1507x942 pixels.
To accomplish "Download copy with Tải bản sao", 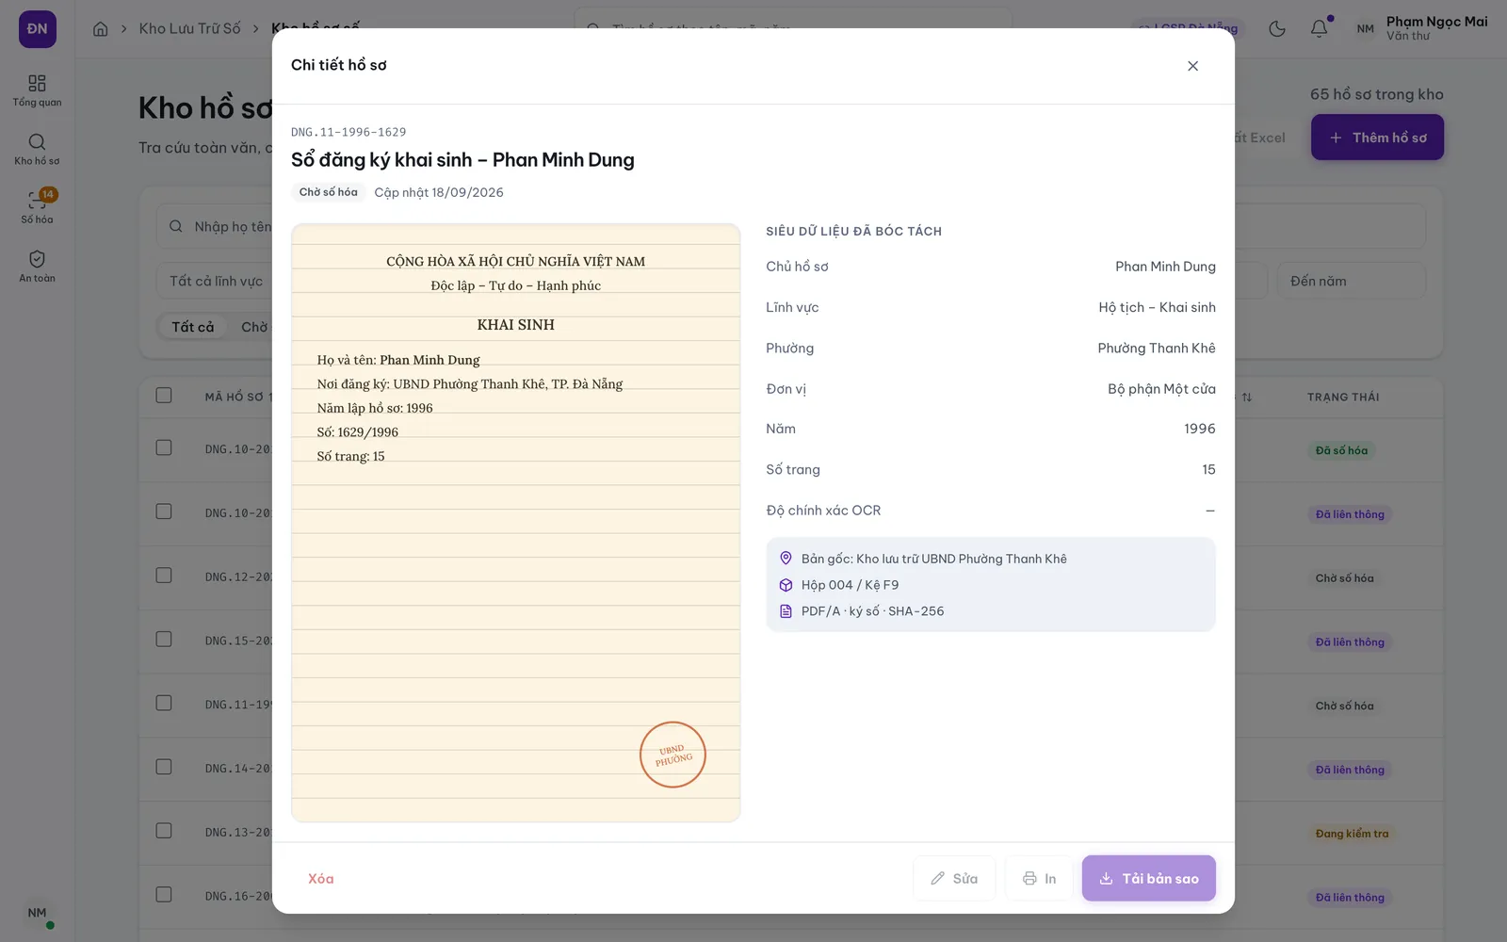I will pos(1149,879).
